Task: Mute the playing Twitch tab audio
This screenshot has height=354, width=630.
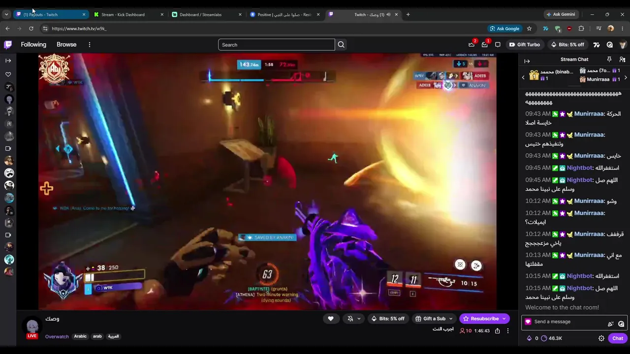Action: tap(388, 14)
